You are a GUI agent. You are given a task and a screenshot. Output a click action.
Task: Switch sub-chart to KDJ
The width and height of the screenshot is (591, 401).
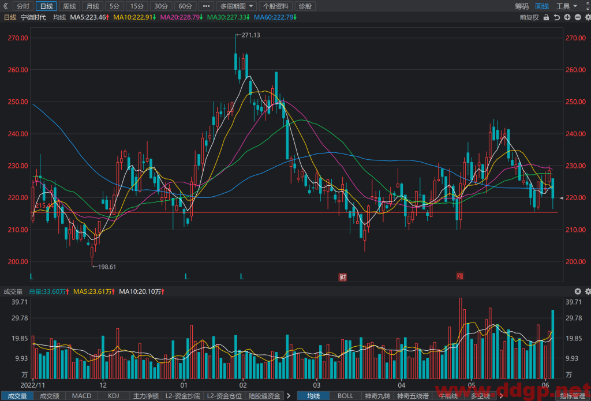(114, 396)
